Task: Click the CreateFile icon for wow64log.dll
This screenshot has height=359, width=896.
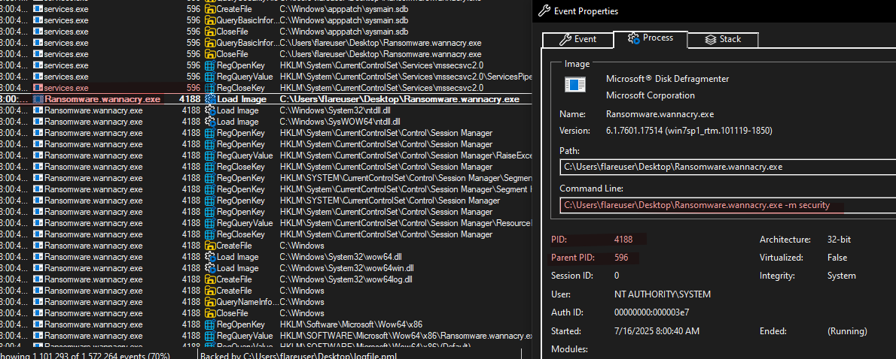Action: point(209,279)
